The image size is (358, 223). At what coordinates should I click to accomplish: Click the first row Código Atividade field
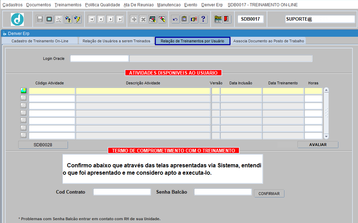52,91
